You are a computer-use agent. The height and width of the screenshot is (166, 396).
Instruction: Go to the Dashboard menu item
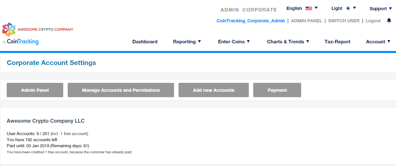coord(145,42)
